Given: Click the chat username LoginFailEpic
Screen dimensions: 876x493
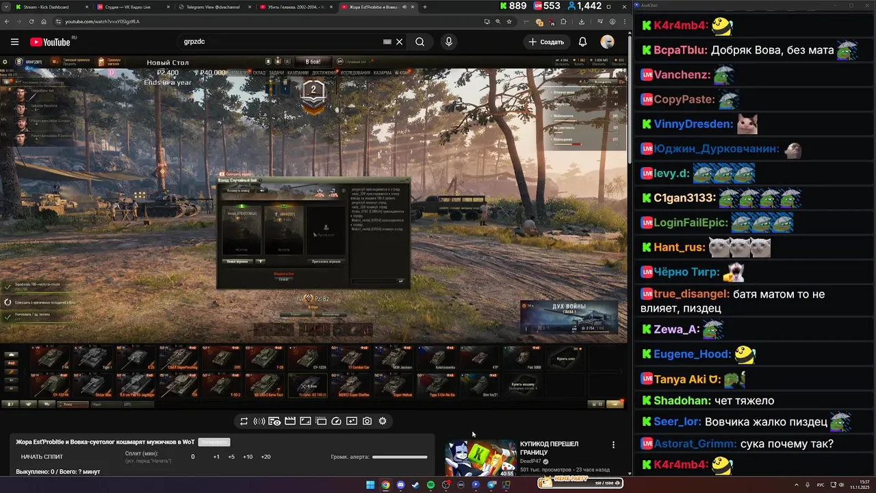Looking at the screenshot, I should pyautogui.click(x=691, y=223).
